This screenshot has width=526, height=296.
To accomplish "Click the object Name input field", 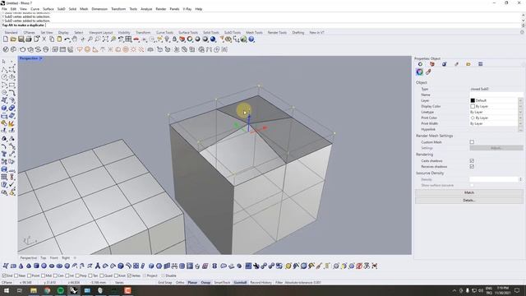I will click(x=496, y=95).
